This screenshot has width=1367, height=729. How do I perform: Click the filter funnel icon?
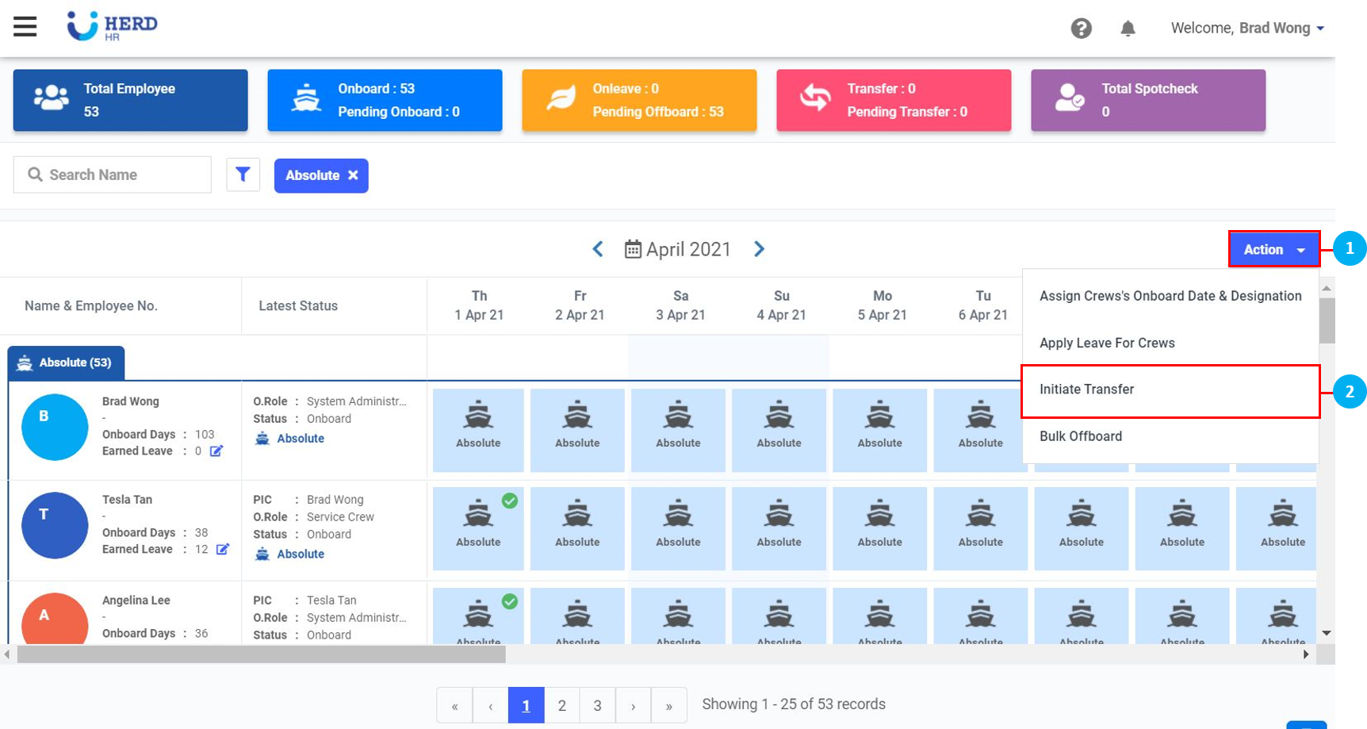pyautogui.click(x=243, y=175)
